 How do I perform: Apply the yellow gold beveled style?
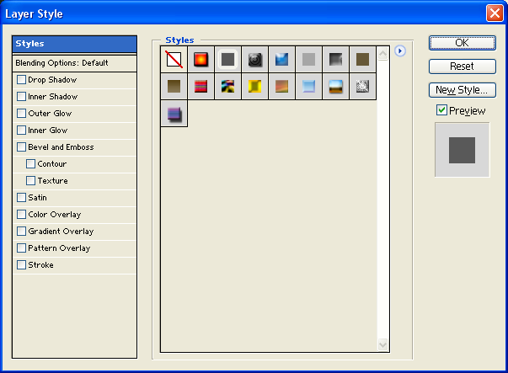[255, 87]
